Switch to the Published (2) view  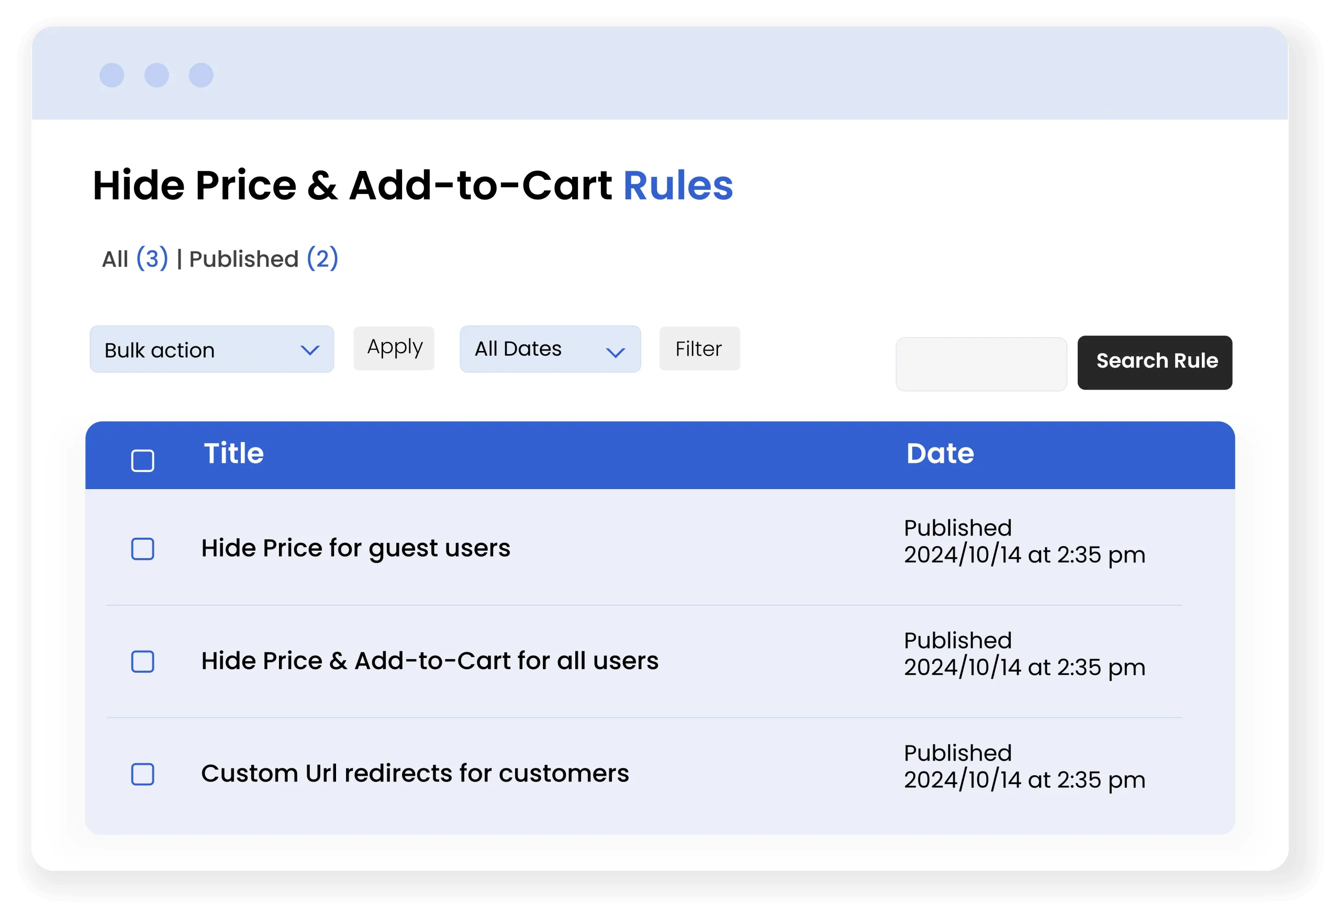(x=263, y=259)
